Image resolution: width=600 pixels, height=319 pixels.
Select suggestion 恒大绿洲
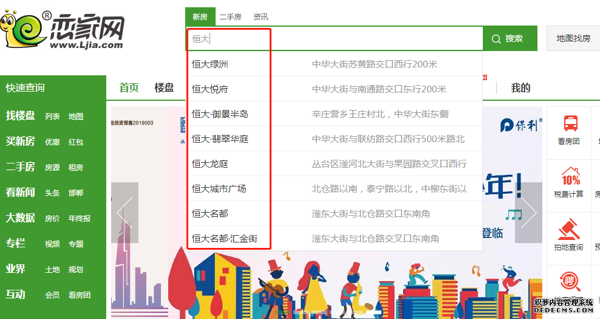210,64
